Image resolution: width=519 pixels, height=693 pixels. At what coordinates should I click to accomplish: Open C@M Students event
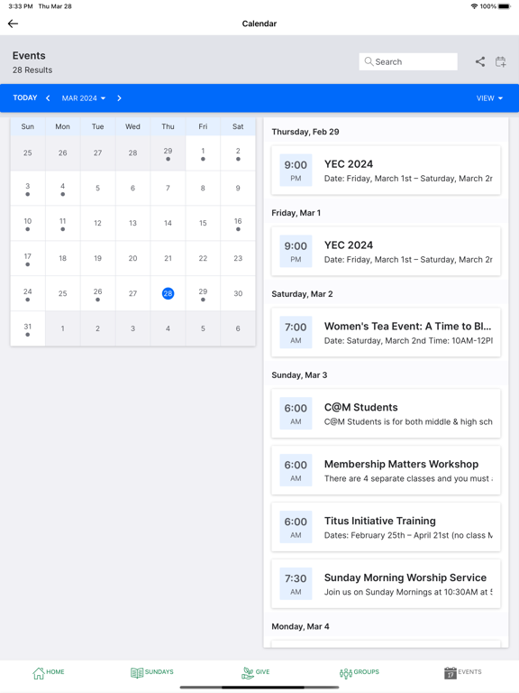(x=386, y=413)
